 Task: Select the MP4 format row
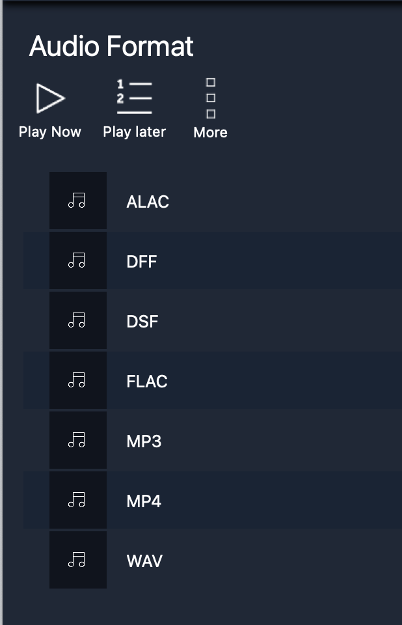click(x=212, y=500)
